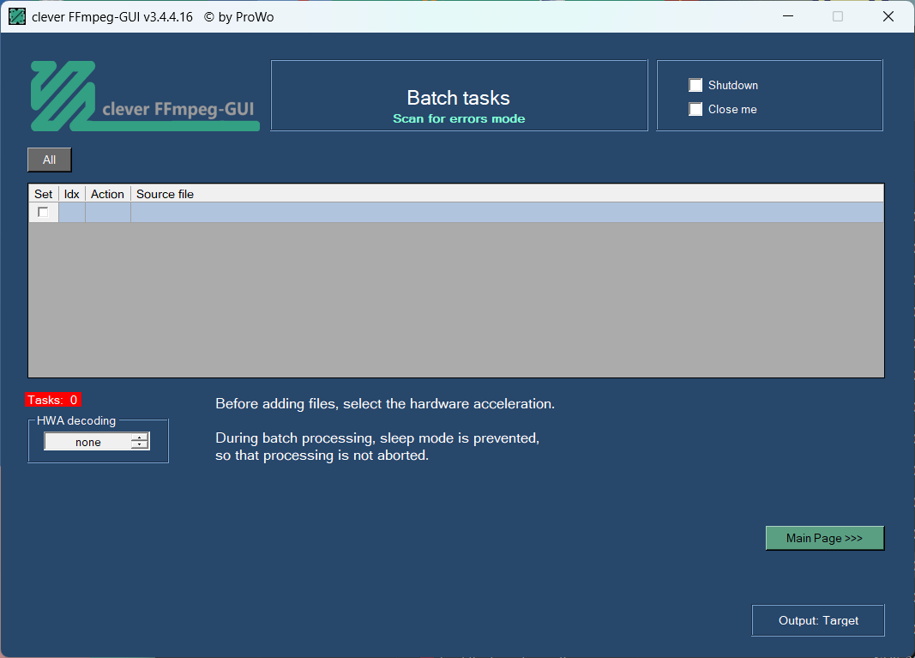Click the Set column header
Viewport: 915px width, 658px height.
[x=44, y=194]
